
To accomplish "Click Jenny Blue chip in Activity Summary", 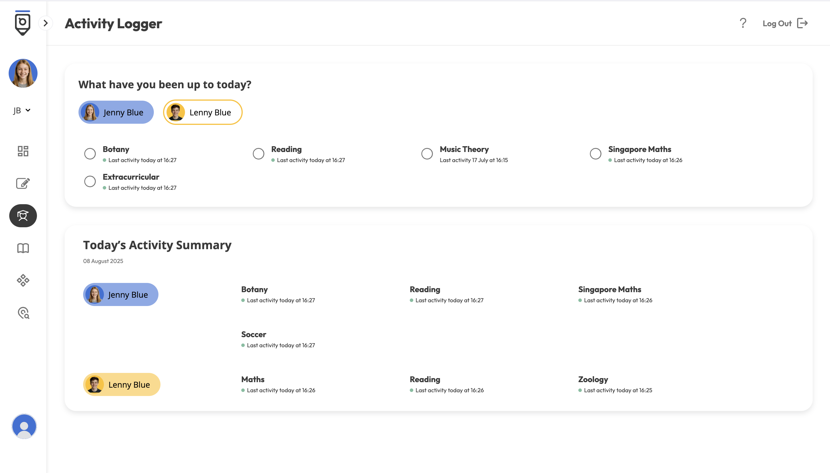I will (121, 294).
